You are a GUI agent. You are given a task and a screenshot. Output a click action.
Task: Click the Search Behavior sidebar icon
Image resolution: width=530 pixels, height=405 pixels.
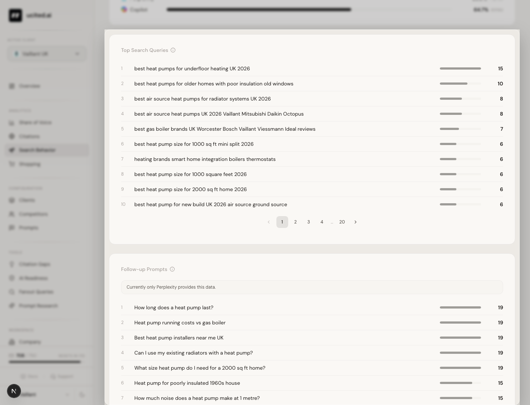pyautogui.click(x=12, y=150)
